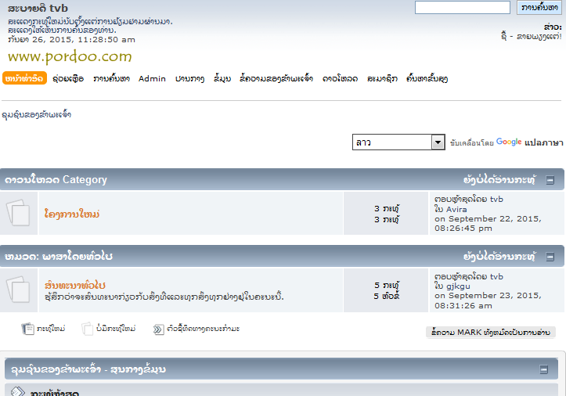Open the profile menu item
566x396 pixels.
[222, 78]
